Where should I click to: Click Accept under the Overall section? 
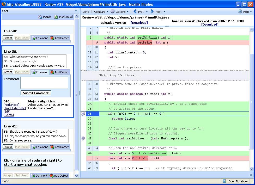[8, 38]
